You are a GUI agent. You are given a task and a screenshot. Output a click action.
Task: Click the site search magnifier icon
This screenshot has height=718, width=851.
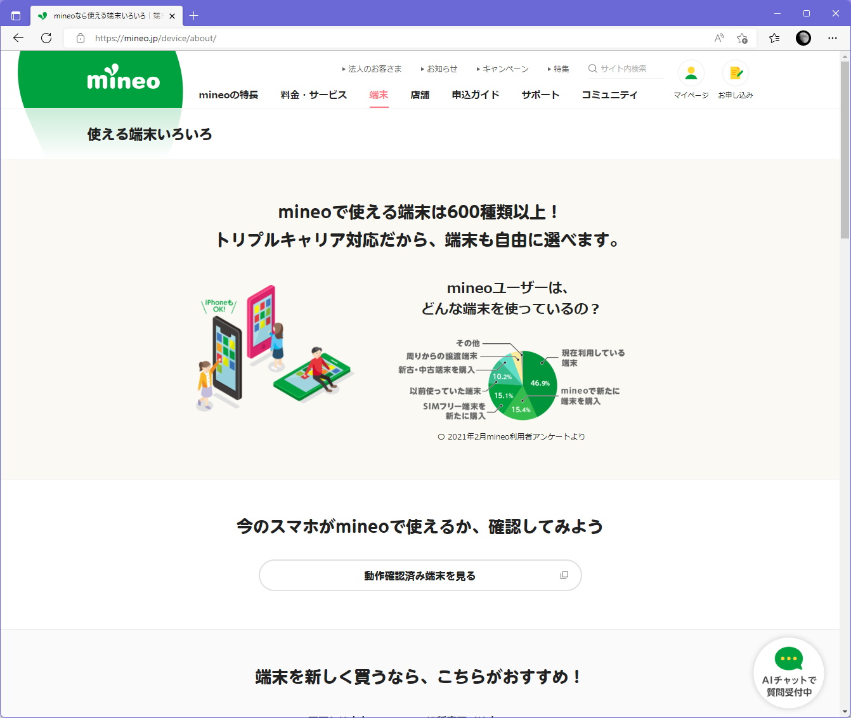pos(592,68)
